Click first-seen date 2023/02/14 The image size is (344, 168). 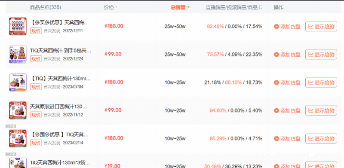click(73, 143)
